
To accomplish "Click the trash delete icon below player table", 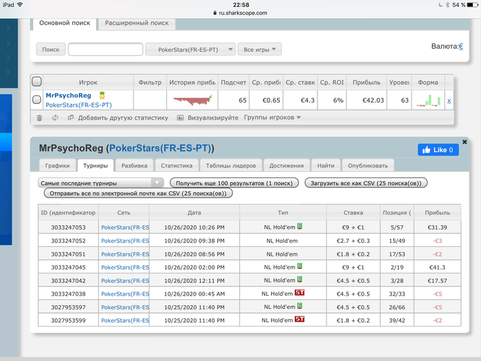I will coord(39,118).
